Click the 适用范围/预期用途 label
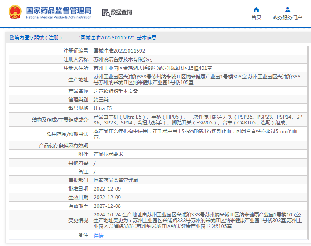 point(68,134)
